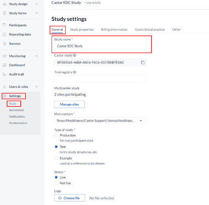Switch to the Study properties tab
209x205 pixels.
(82, 29)
